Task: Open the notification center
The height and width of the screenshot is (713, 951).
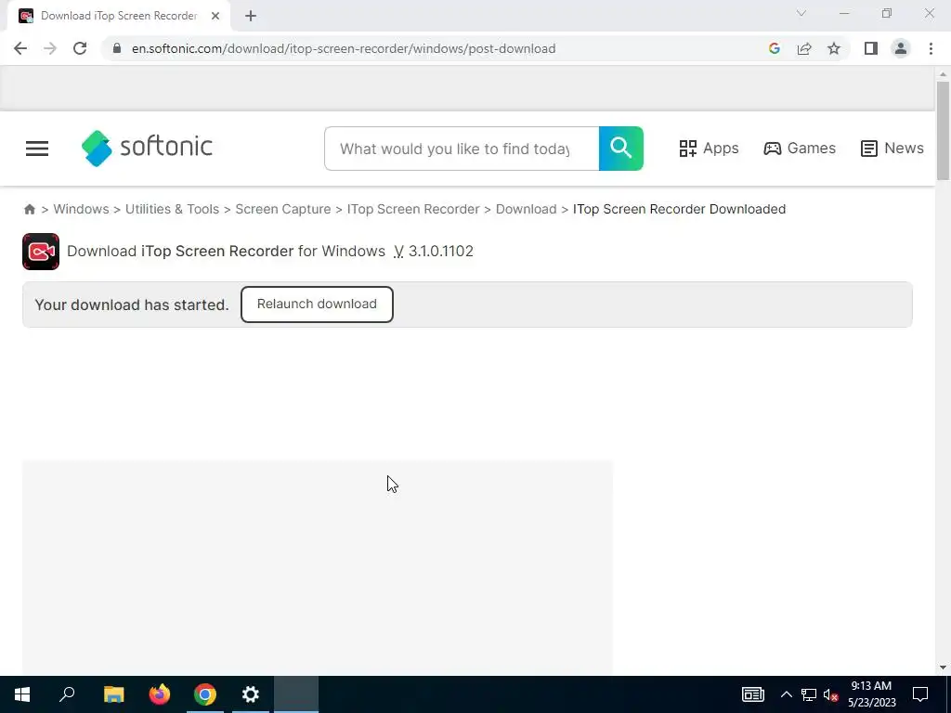Action: pos(920,694)
